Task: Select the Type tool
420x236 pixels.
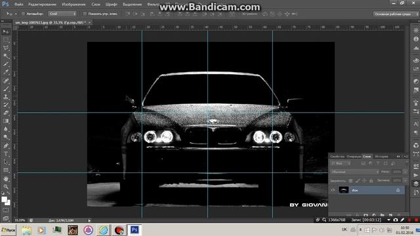Action: 6,154
